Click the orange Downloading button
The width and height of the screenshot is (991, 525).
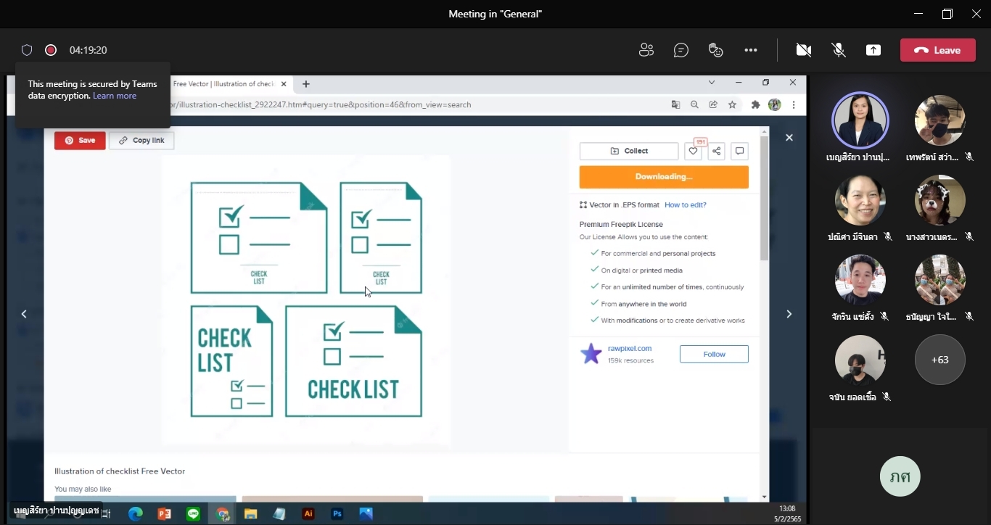[x=664, y=177]
